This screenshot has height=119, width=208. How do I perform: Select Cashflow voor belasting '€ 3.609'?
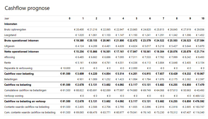[79, 74]
